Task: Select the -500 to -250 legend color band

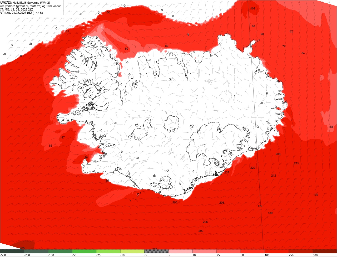Action: 12,251
